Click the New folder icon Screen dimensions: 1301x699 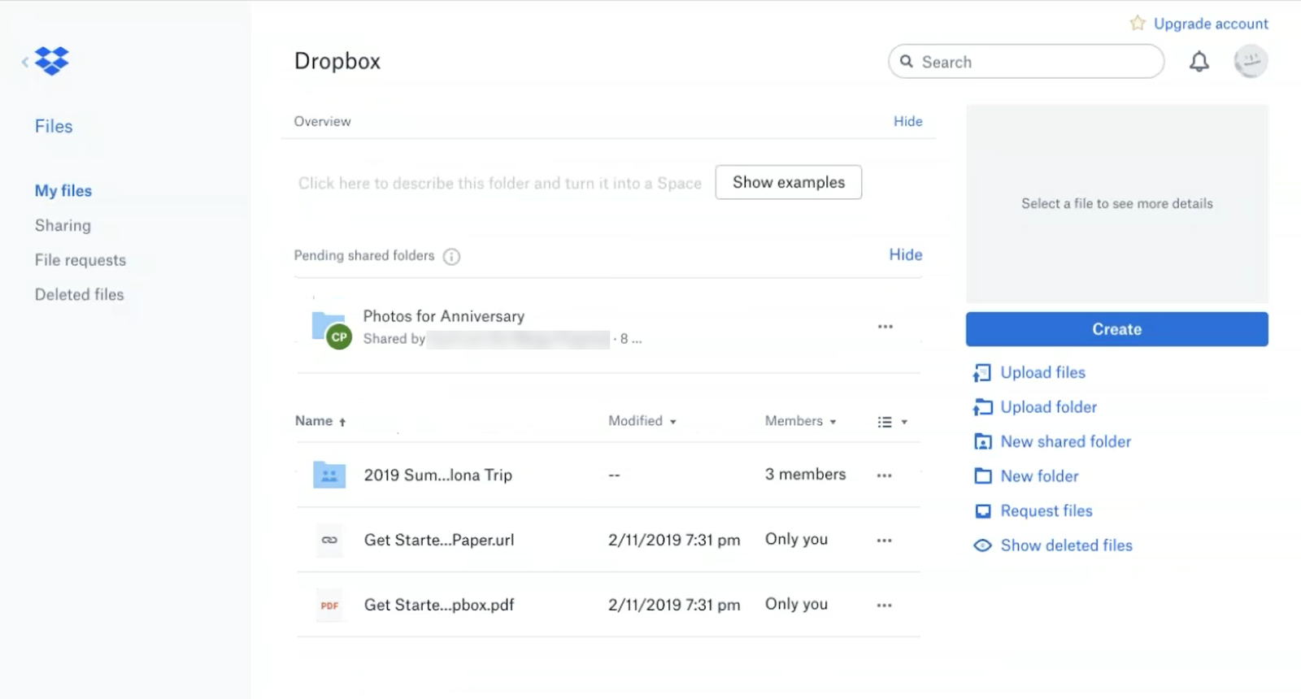click(983, 476)
